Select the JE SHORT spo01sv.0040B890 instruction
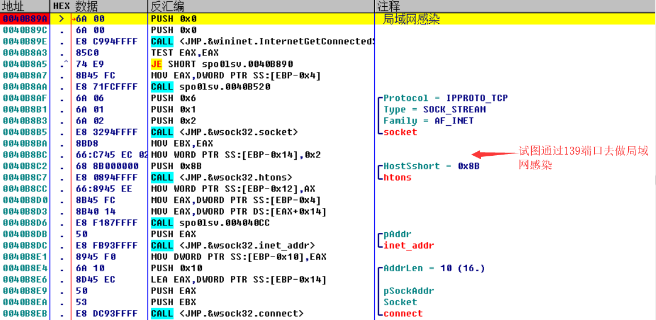656x320 pixels. tap(222, 64)
